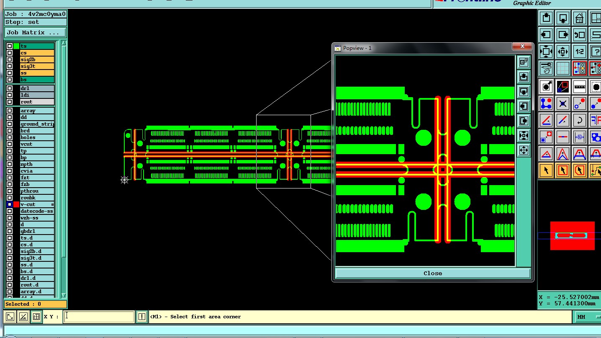Click the rotate arc arrow icon

coord(580,120)
